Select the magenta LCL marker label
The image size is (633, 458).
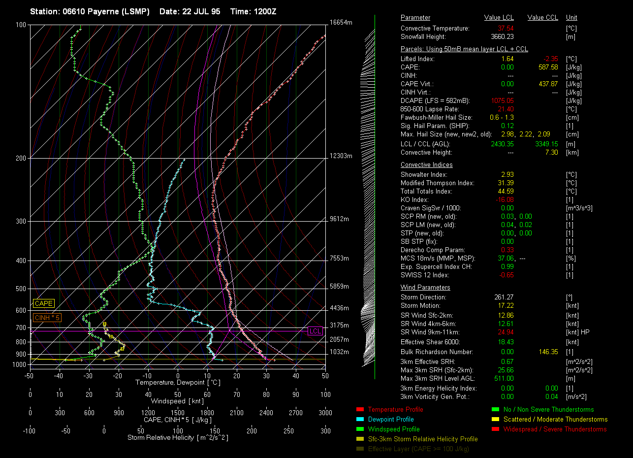tap(315, 331)
